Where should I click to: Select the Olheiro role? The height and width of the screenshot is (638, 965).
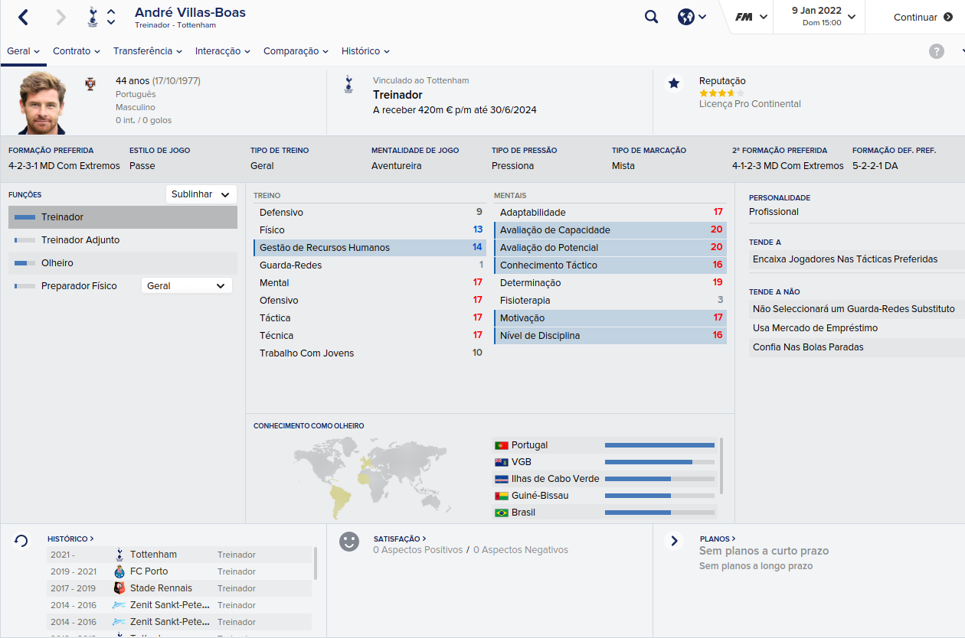pos(123,263)
